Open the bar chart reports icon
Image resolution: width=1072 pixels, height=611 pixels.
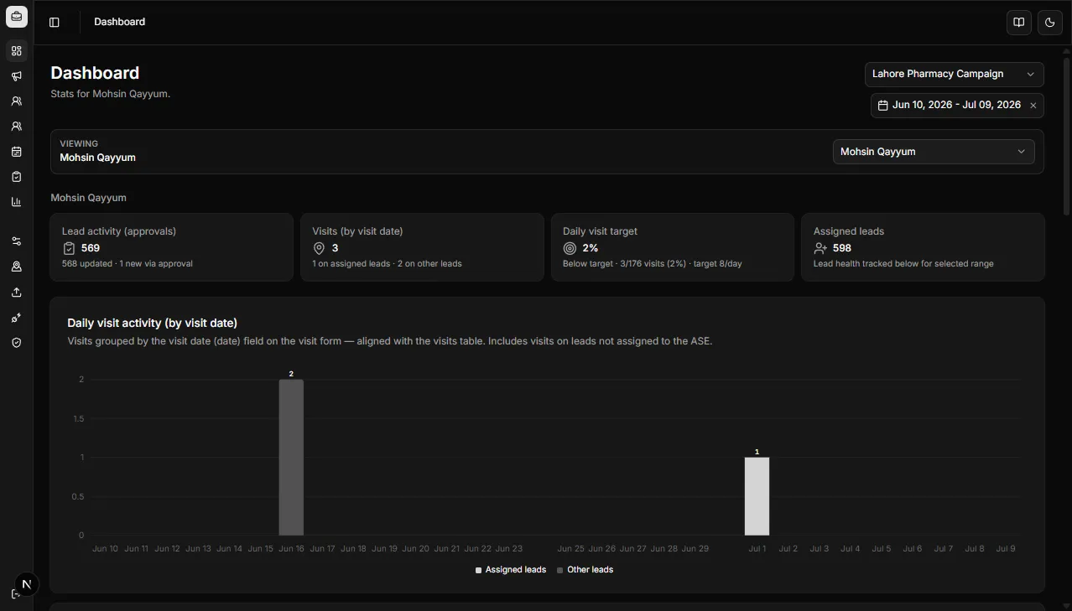[17, 202]
